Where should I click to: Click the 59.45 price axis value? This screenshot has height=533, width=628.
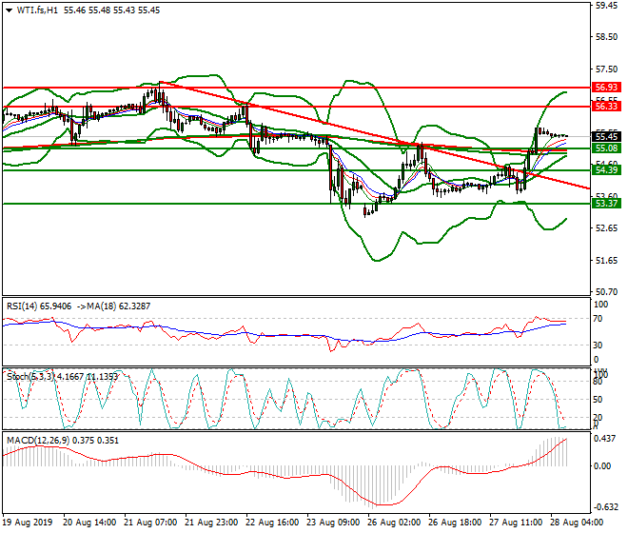coord(606,6)
